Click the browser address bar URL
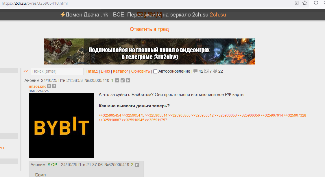The width and height of the screenshot is (325, 177). [x=35, y=3]
